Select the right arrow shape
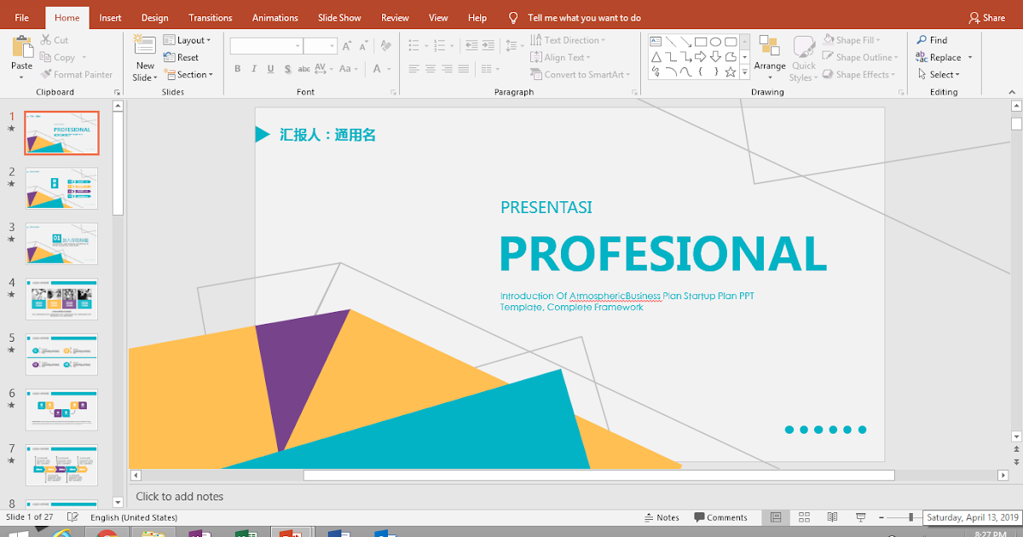This screenshot has width=1023, height=537. [x=700, y=57]
